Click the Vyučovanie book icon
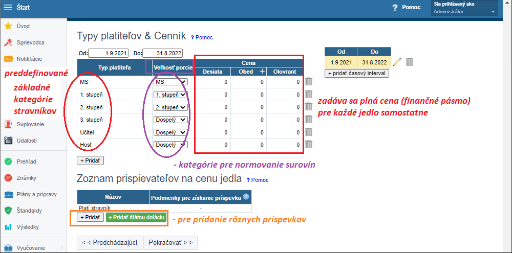This screenshot has height=253, width=512. click(8, 248)
